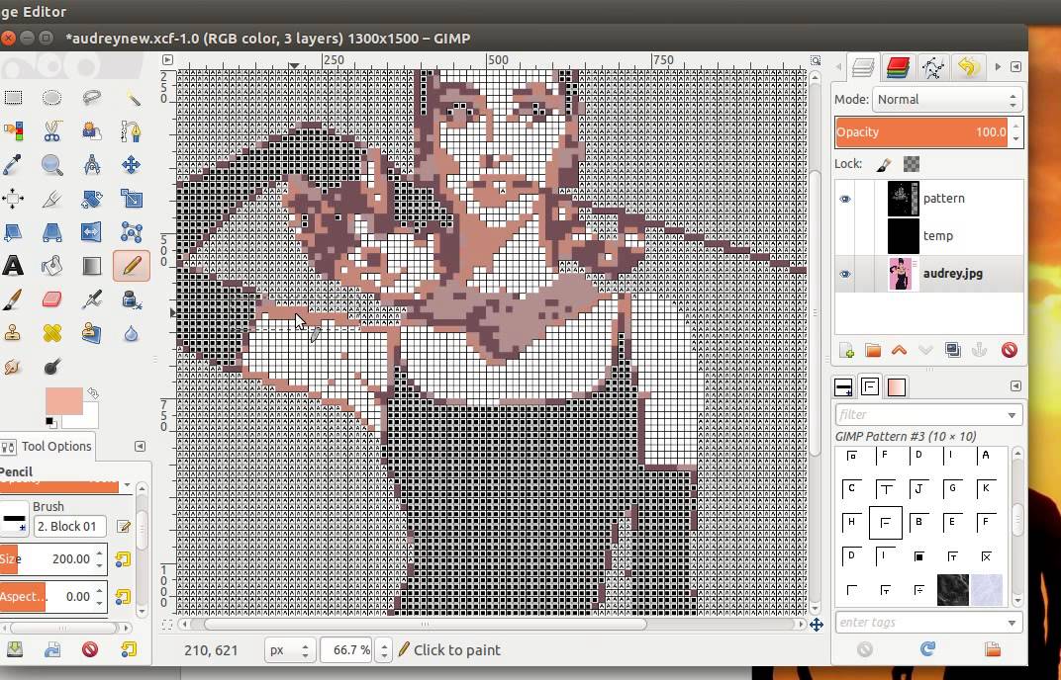Toggle visibility of the pattern layer

tap(845, 199)
